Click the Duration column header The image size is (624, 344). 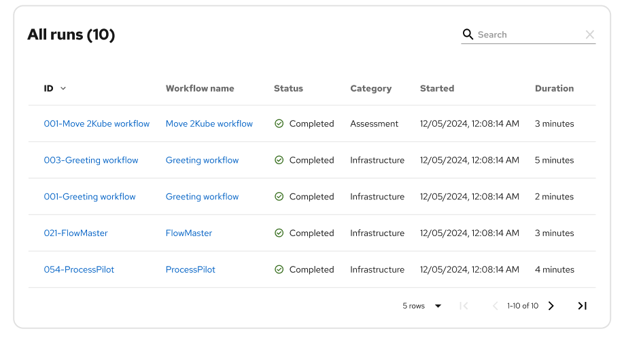554,88
